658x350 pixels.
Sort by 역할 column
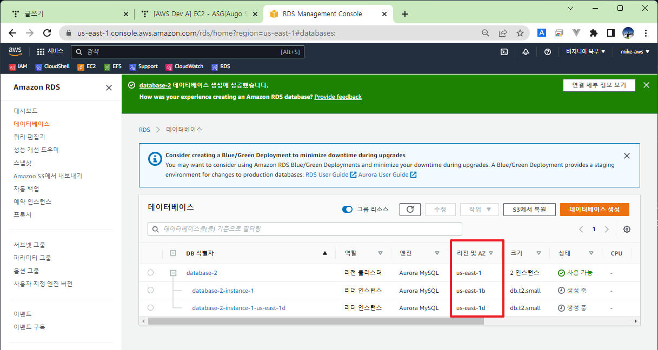point(380,253)
